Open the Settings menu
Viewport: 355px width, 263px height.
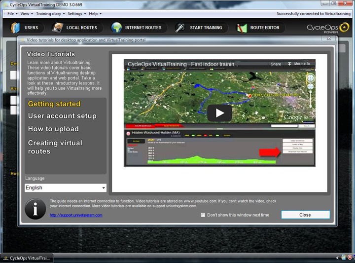point(77,14)
